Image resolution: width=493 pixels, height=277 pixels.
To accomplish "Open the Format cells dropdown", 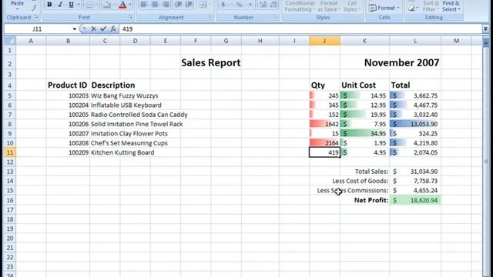I will (384, 8).
